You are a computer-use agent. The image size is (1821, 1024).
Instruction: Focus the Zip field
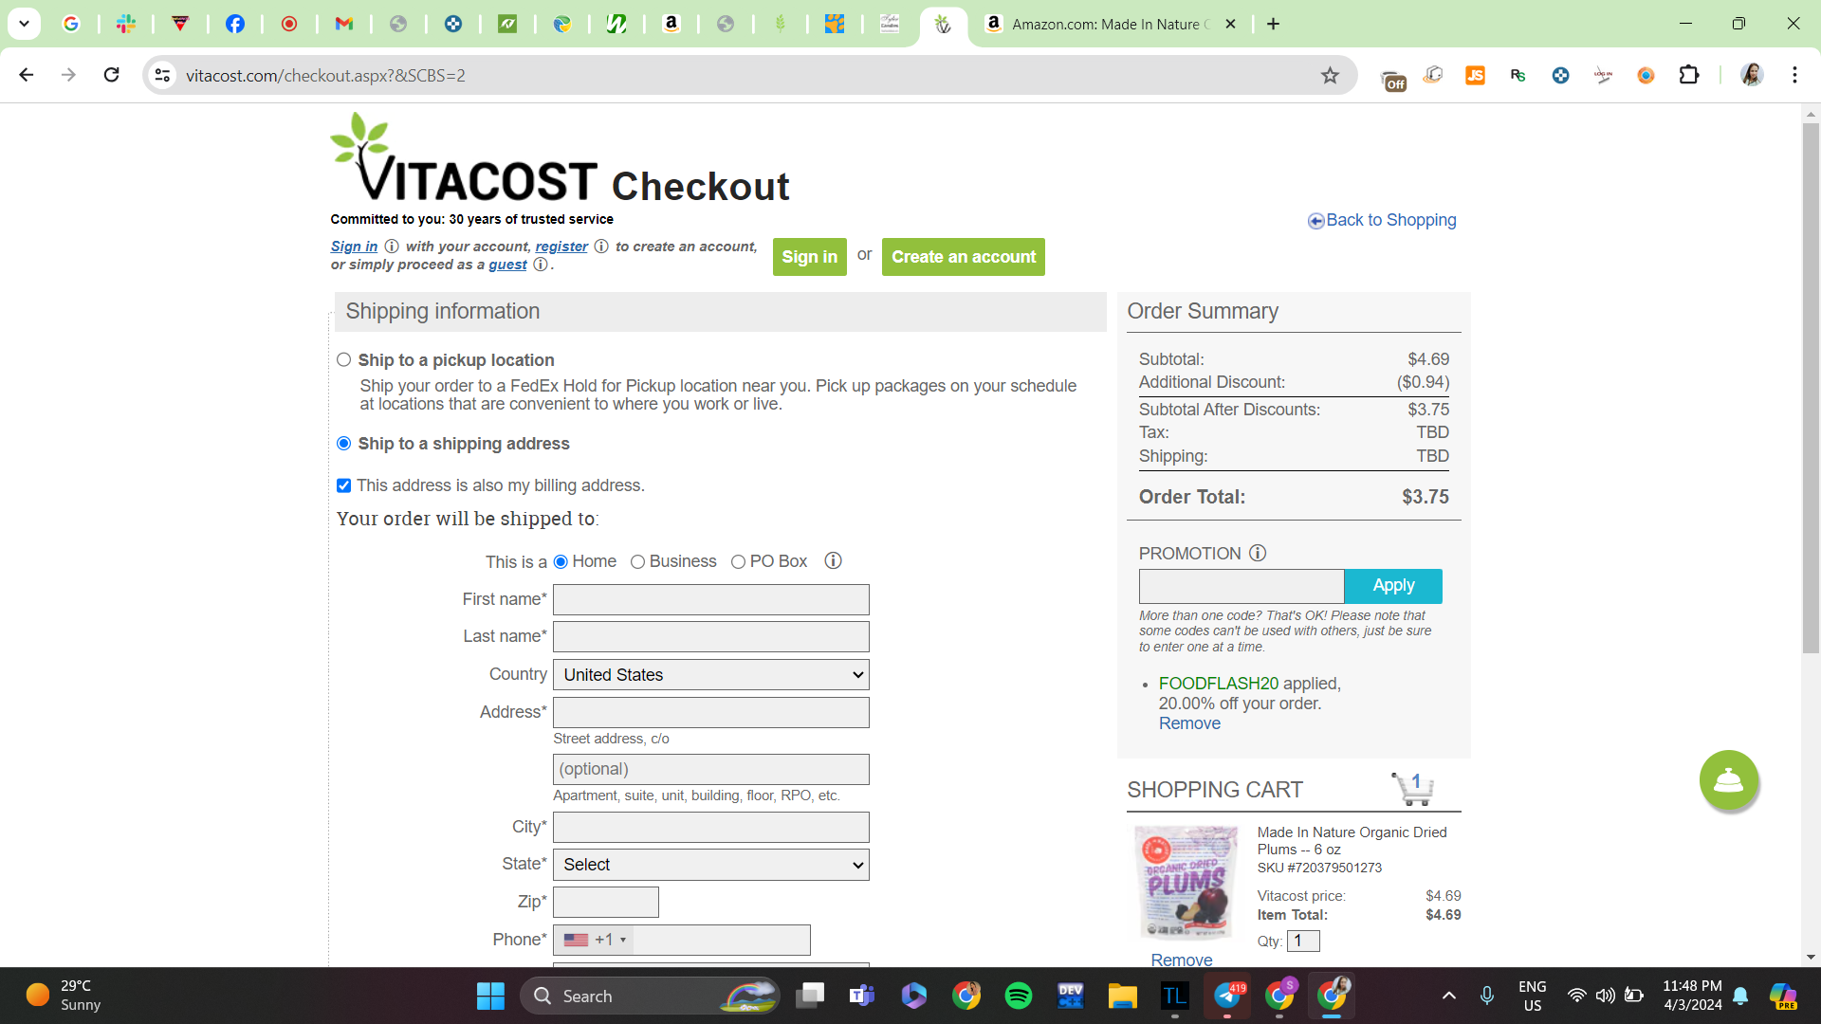(x=606, y=902)
